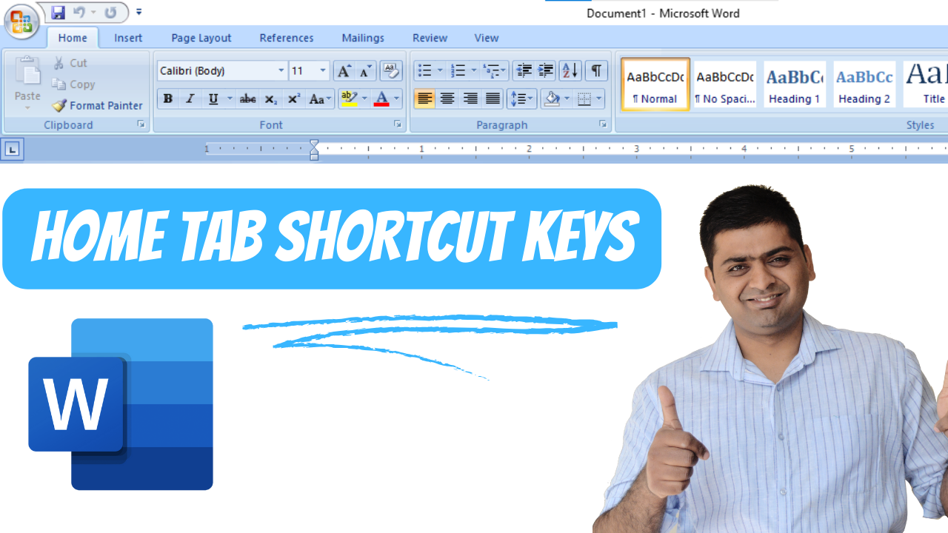Open the Page Layout tab

(201, 38)
